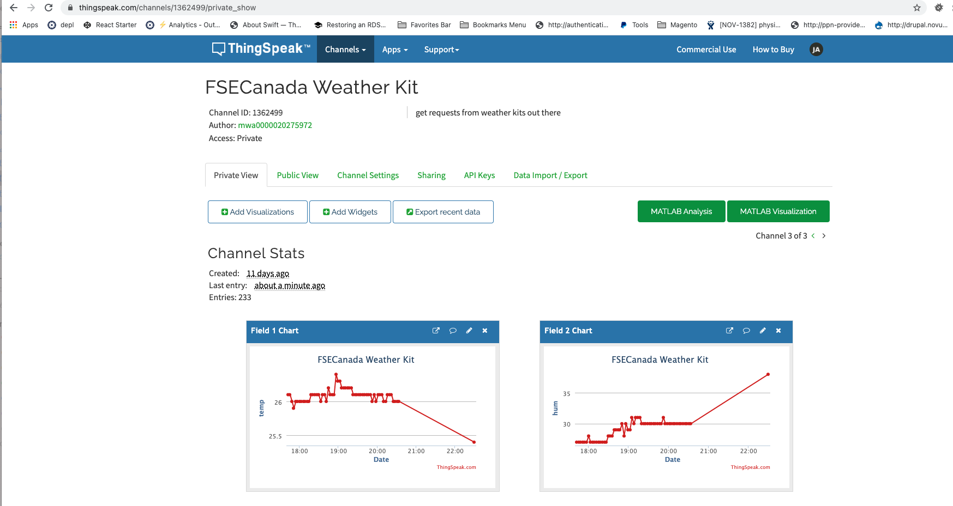Edit Field 1 Chart with pencil icon

[x=469, y=331]
